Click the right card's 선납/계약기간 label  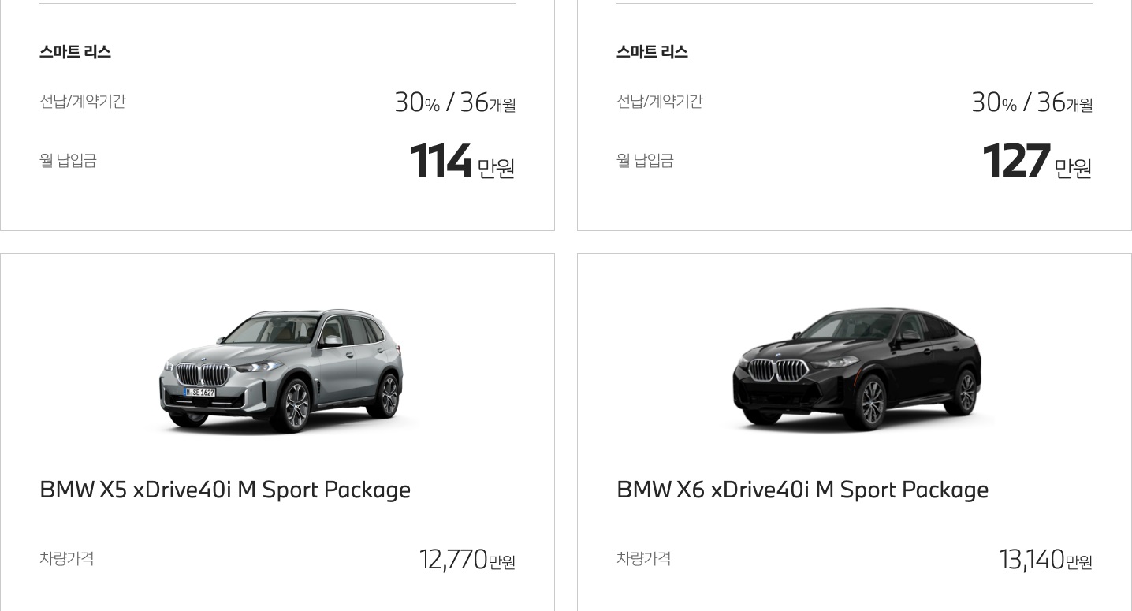tap(660, 102)
